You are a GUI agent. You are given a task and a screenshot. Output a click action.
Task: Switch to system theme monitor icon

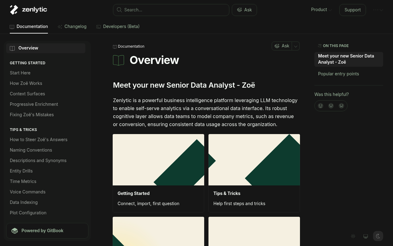(366, 236)
